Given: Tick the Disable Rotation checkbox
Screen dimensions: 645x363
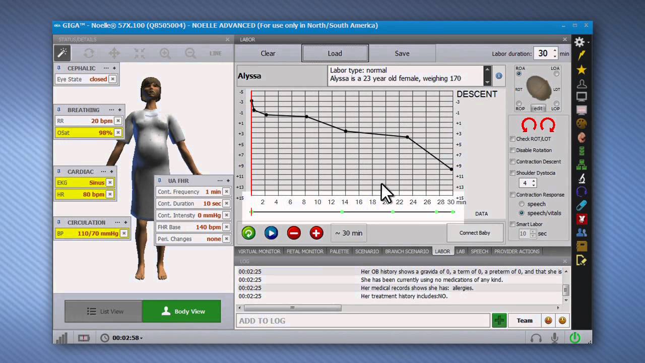Looking at the screenshot, I should click(x=512, y=150).
